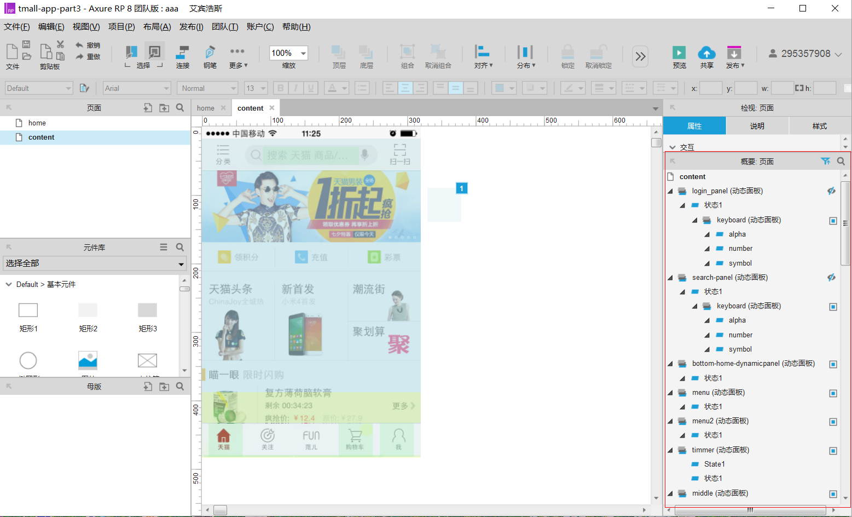
Task: Toggle visibility of login_panel
Action: pos(831,191)
